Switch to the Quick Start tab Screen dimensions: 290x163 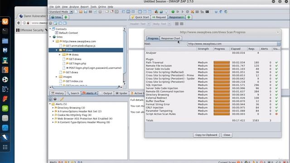140,17
